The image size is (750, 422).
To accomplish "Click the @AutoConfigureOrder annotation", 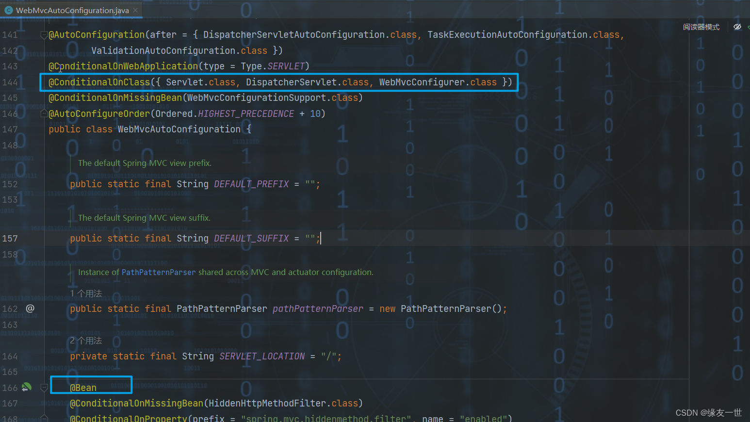I will click(99, 114).
